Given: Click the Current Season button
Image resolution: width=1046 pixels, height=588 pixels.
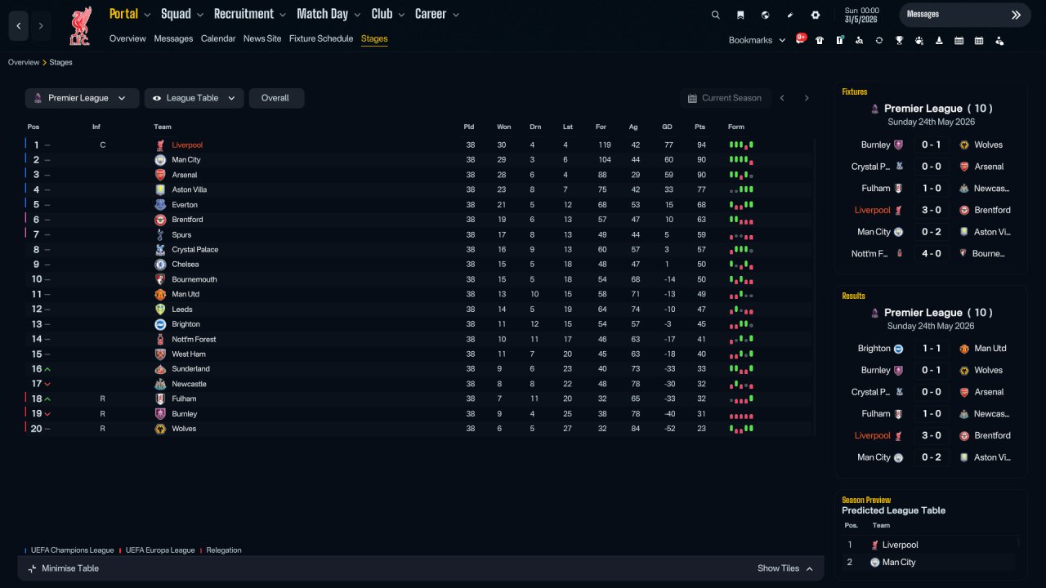Looking at the screenshot, I should tap(724, 98).
